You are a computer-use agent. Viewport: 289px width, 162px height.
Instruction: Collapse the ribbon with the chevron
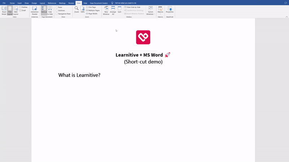286,17
